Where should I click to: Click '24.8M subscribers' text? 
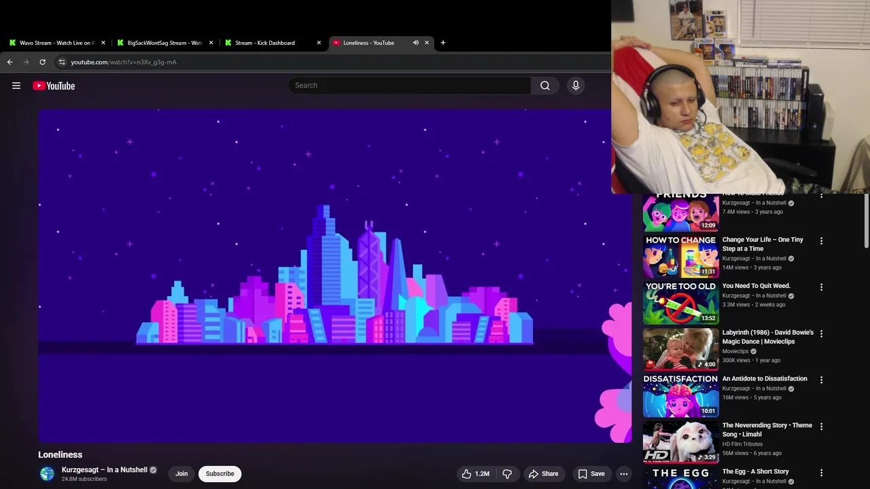(84, 479)
